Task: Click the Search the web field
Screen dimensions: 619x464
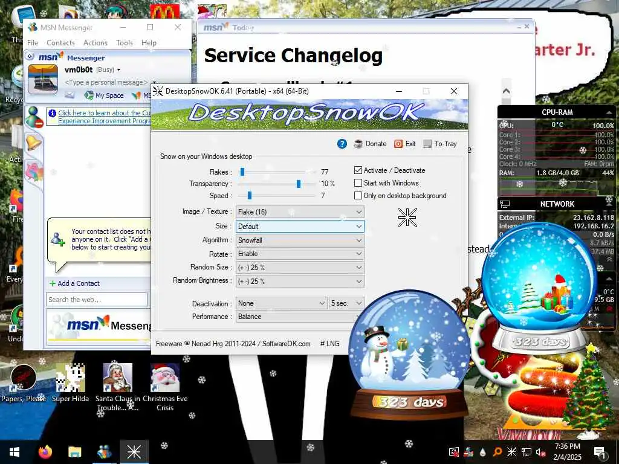Action: 97,300
